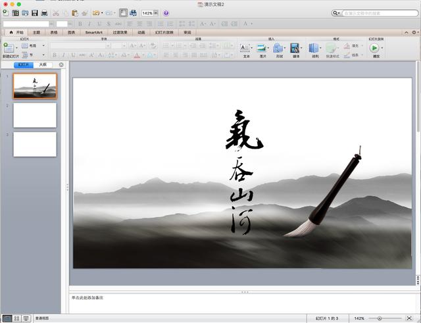Click the cut scissors icon
The width and height of the screenshot is (421, 323).
(x=55, y=13)
